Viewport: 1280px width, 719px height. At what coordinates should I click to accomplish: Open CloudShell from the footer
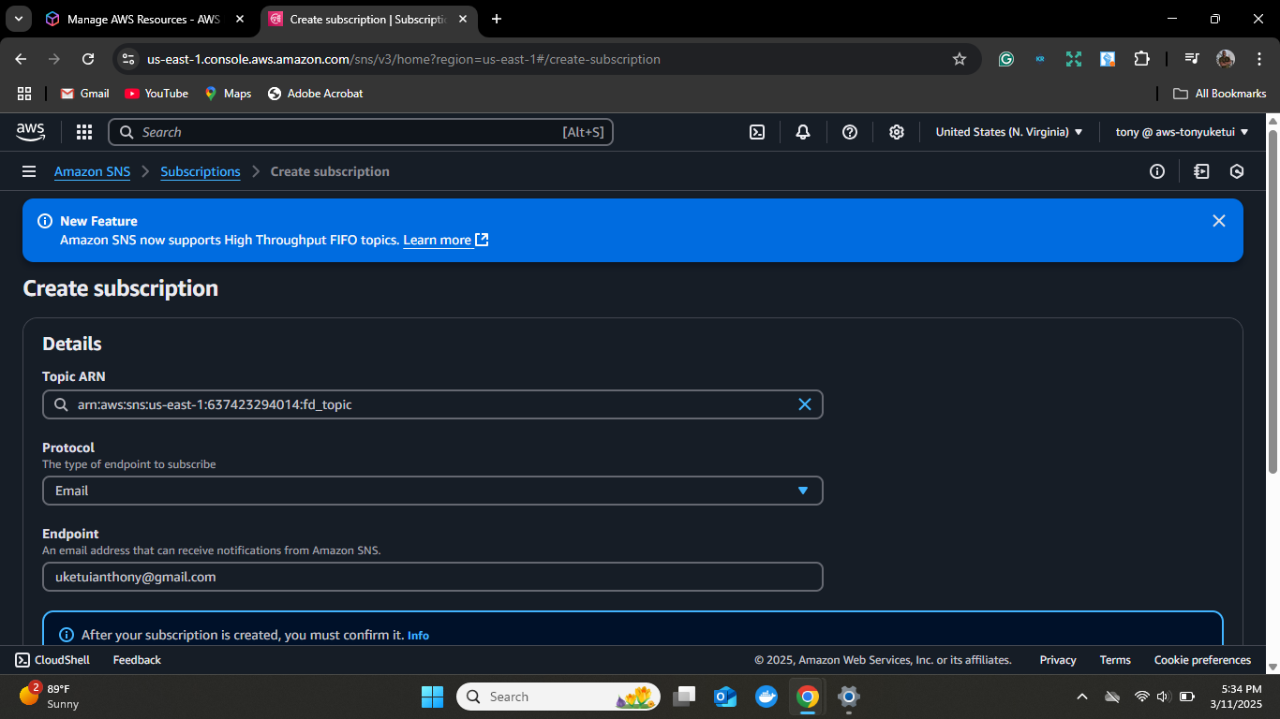pyautogui.click(x=52, y=660)
